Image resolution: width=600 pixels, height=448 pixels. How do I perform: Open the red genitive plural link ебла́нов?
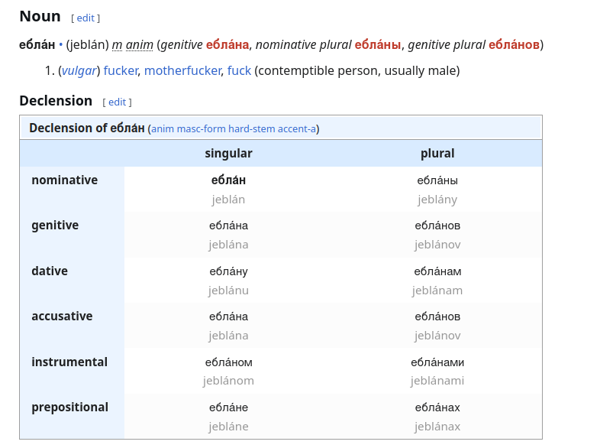click(514, 44)
